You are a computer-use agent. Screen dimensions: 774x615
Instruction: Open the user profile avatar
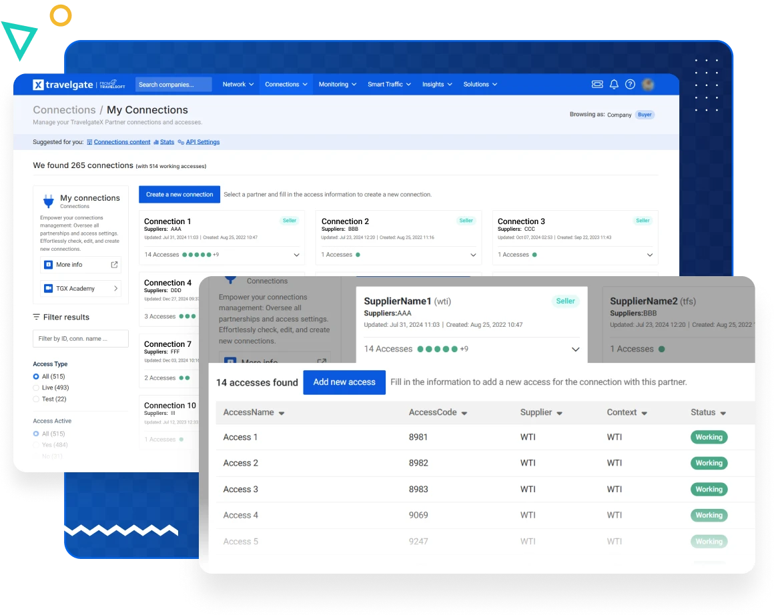coord(647,85)
